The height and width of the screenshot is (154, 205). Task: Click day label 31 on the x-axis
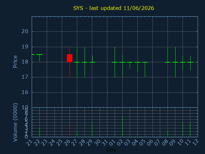105,142
